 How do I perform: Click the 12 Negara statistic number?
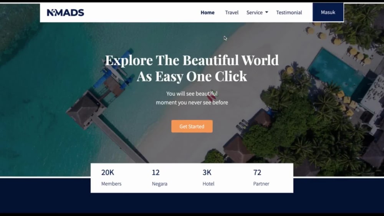point(156,173)
